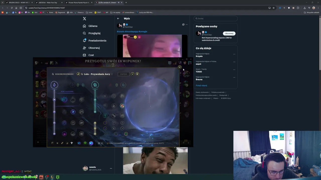Click the ZAPISZ save button
The height and width of the screenshot is (180, 321).
coord(123,74)
